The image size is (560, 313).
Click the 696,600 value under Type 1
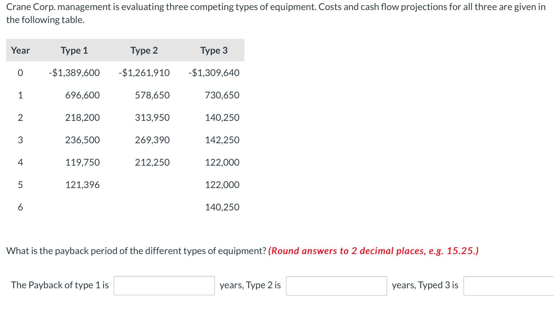[82, 95]
